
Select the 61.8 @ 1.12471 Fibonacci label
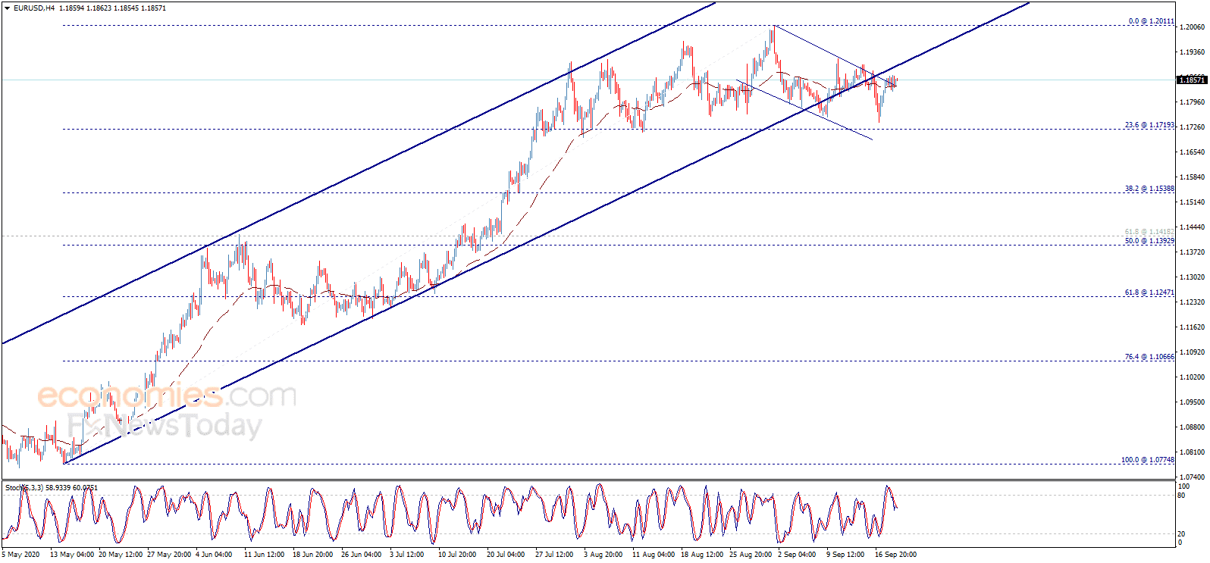coord(1149,292)
